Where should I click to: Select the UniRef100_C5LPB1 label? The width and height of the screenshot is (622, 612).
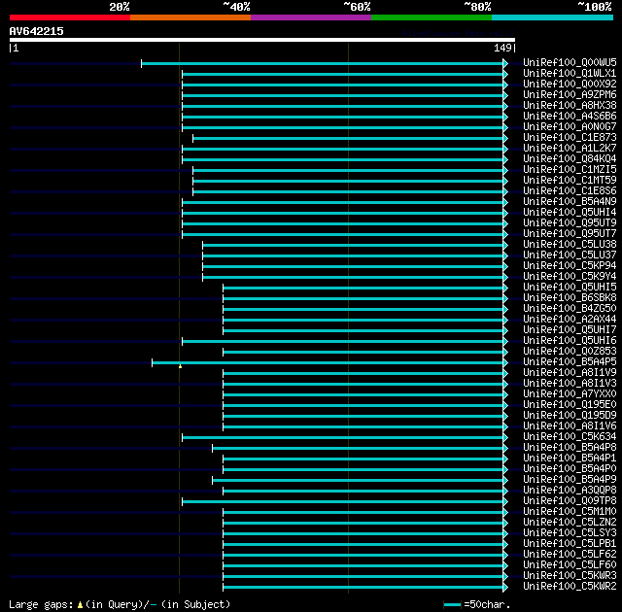570,544
